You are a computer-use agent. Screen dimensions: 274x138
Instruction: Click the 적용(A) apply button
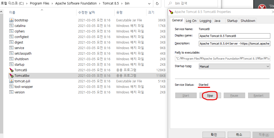(264, 135)
